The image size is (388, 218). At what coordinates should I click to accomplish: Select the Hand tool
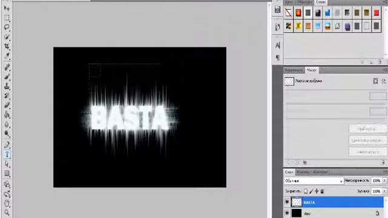coord(7,203)
